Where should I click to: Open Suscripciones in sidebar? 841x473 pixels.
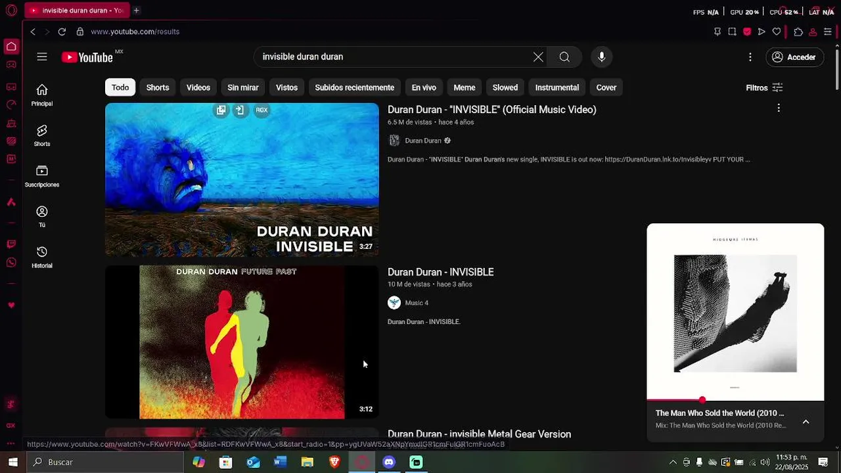(42, 176)
